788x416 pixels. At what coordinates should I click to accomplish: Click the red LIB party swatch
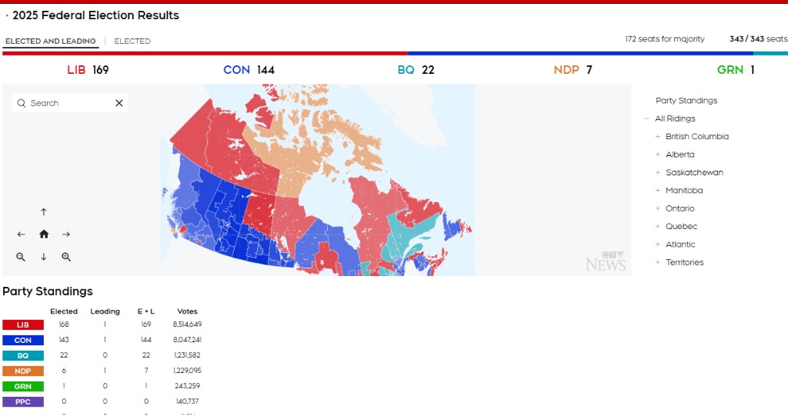coord(23,325)
